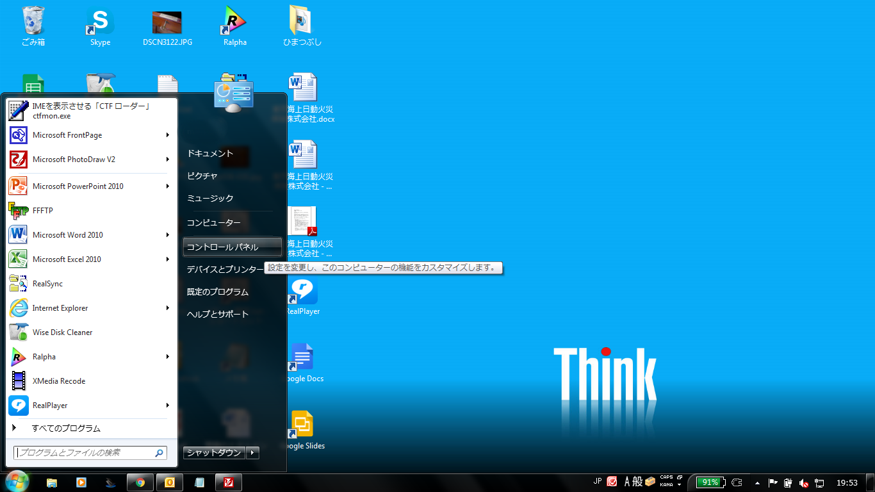Open DSCN3122.JPG image thumbnail on desktop
The height and width of the screenshot is (492, 875).
[x=167, y=22]
